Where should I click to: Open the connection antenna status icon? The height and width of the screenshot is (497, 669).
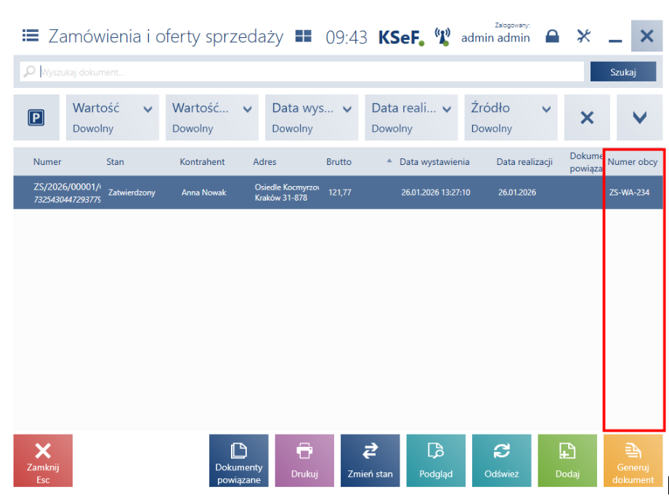(x=442, y=36)
